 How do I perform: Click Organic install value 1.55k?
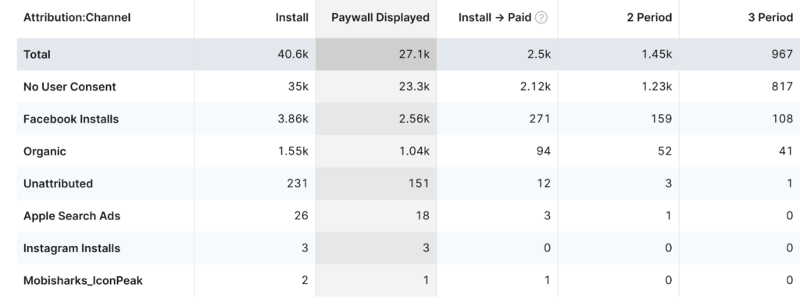click(x=294, y=151)
